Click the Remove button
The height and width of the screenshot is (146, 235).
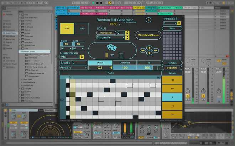172,63
